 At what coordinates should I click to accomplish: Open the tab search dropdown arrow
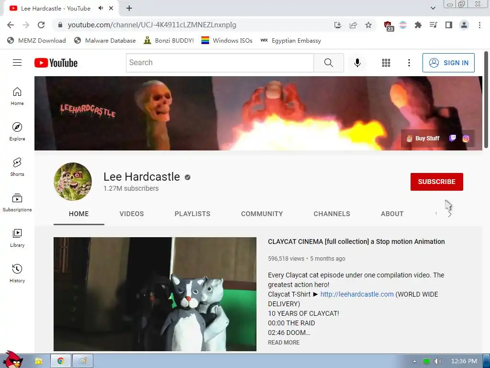click(433, 8)
